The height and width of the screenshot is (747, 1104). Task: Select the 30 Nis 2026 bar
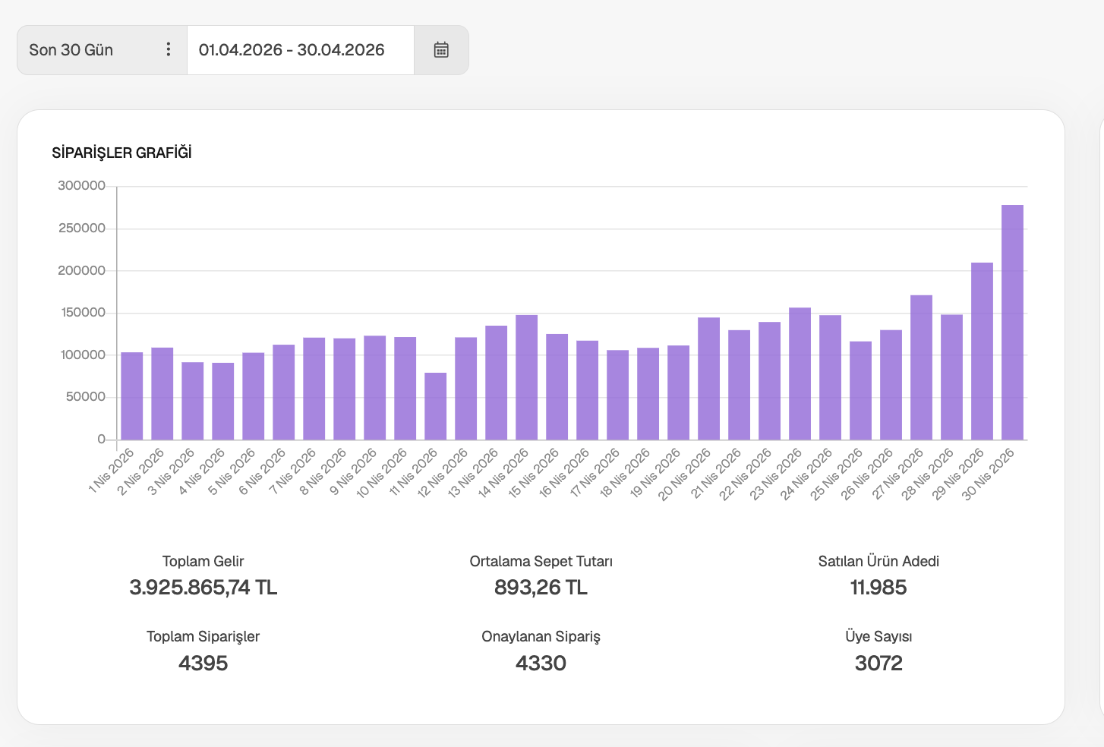(x=1012, y=323)
